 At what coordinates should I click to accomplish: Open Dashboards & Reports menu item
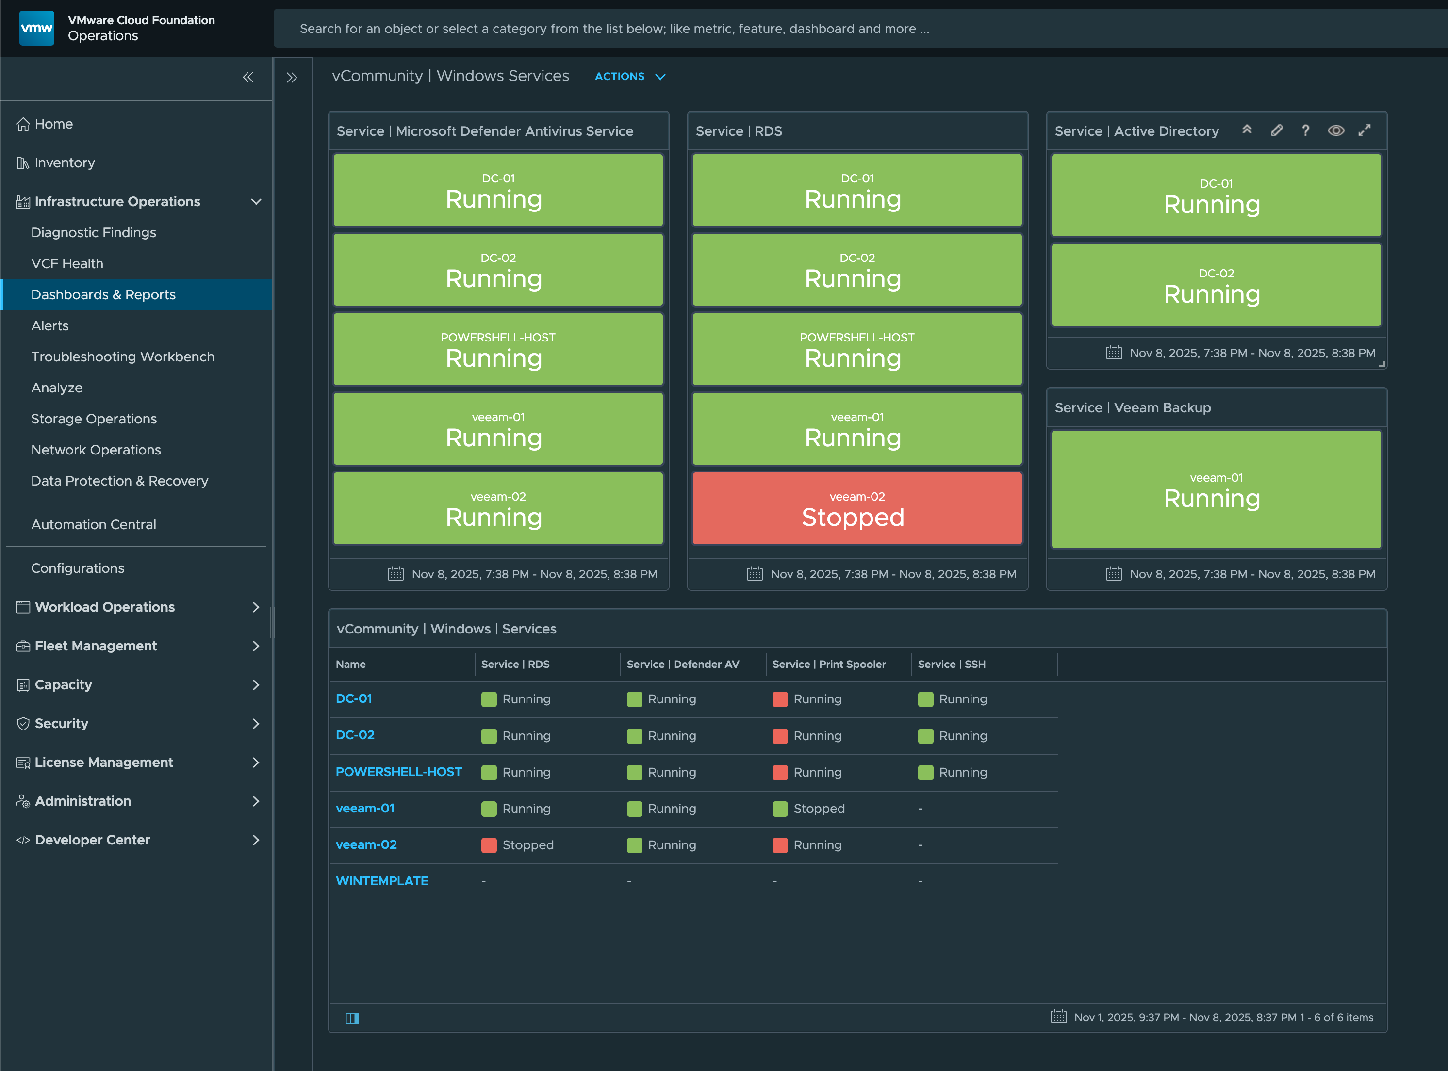(x=103, y=294)
